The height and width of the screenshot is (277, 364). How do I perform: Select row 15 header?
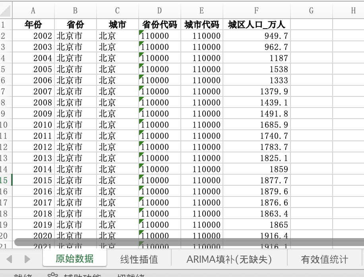click(x=6, y=180)
